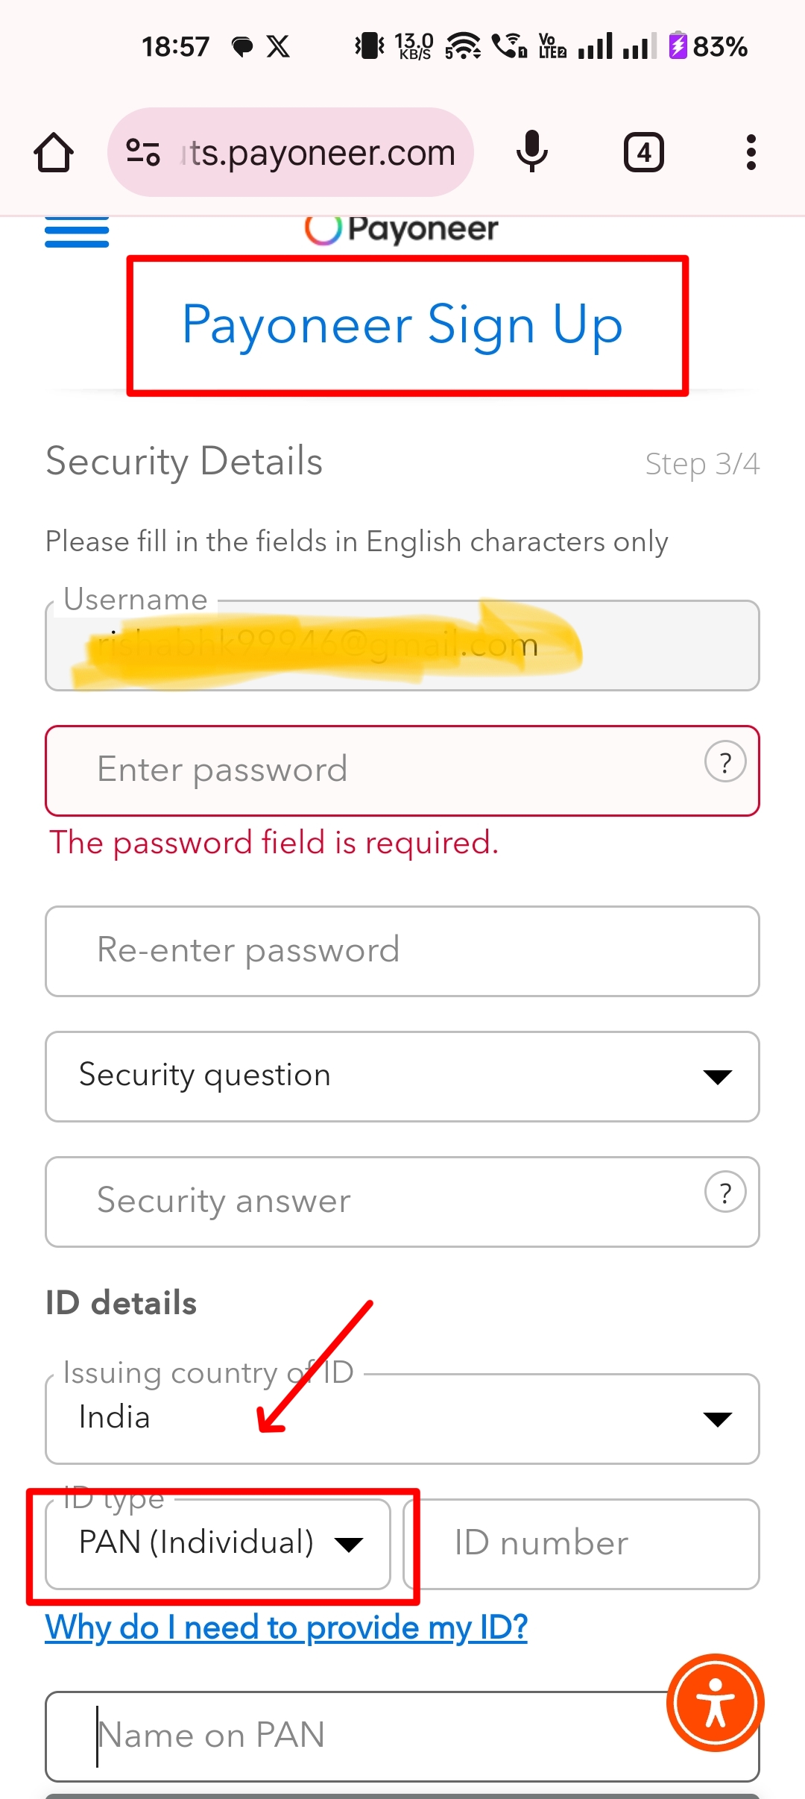
Task: Expand the PAN (Individual) ID type dropdown
Action: pos(218,1544)
